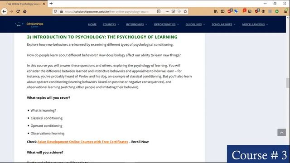The width and height of the screenshot is (290, 163).
Task: Click the page vertical scrollbar thumb
Action: click(x=288, y=82)
